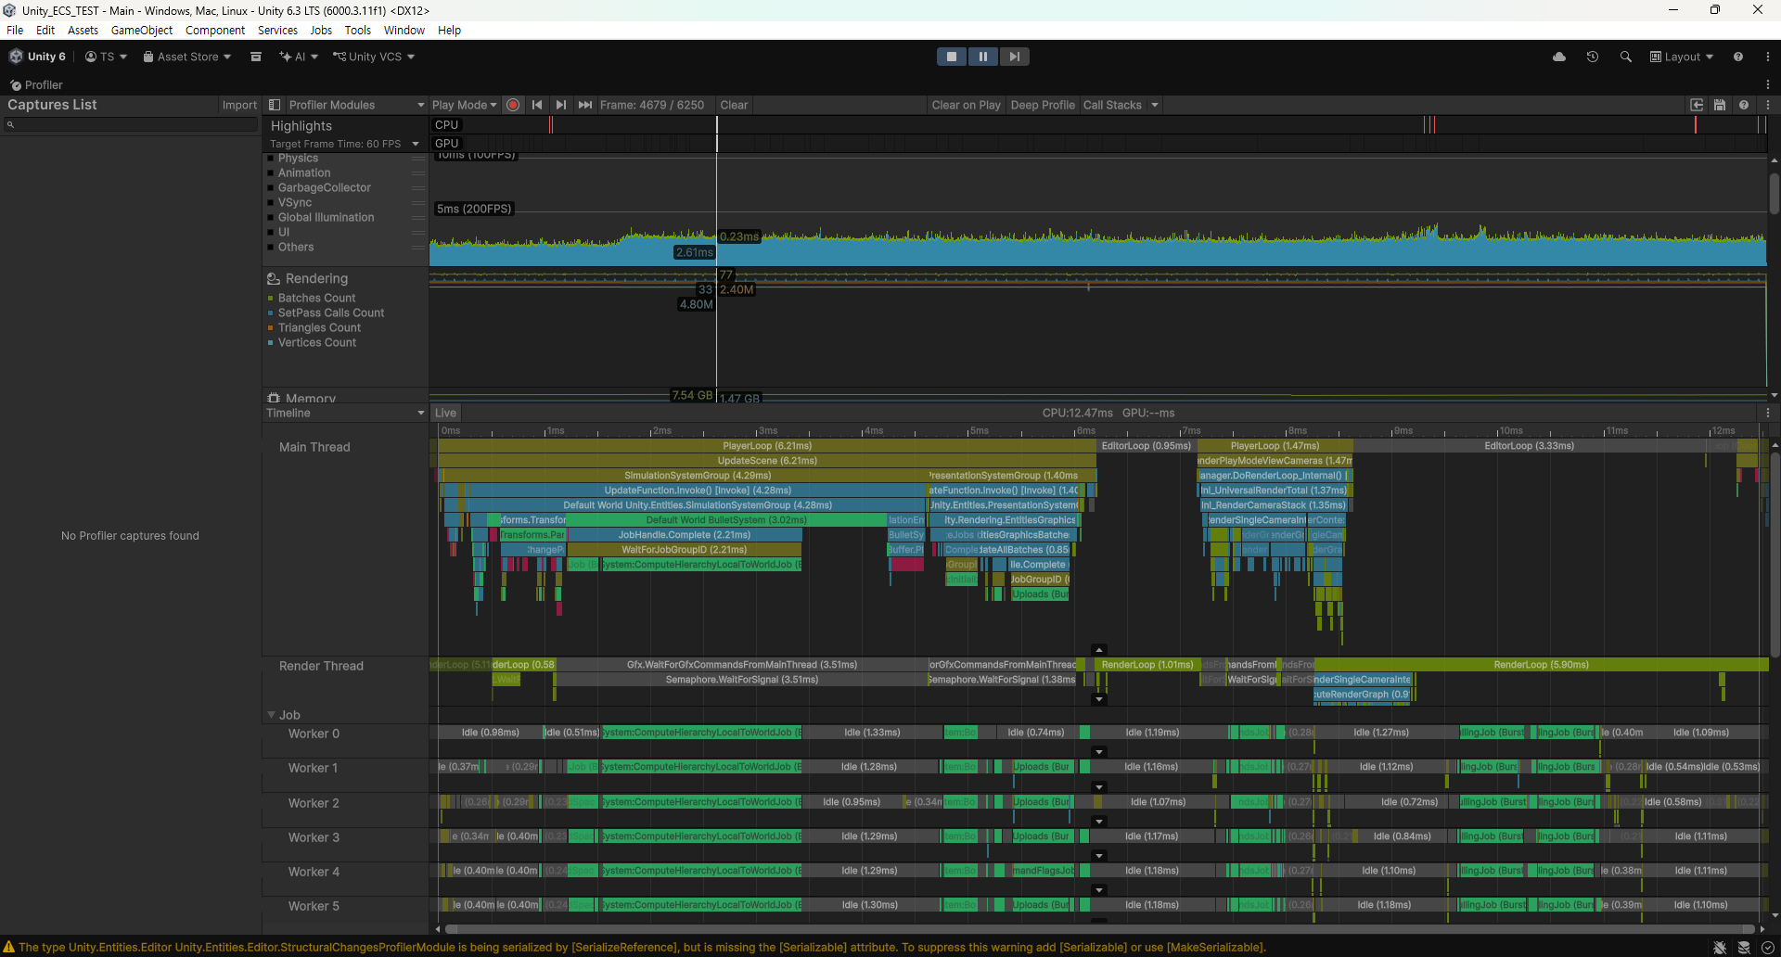Load profiler data from file icon

pos(1697,105)
